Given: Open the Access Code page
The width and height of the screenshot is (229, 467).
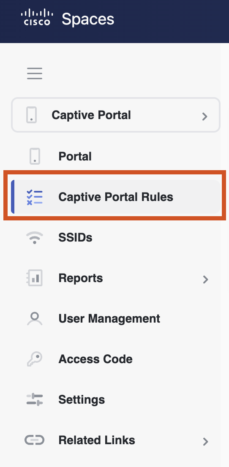Looking at the screenshot, I should click(x=116, y=359).
